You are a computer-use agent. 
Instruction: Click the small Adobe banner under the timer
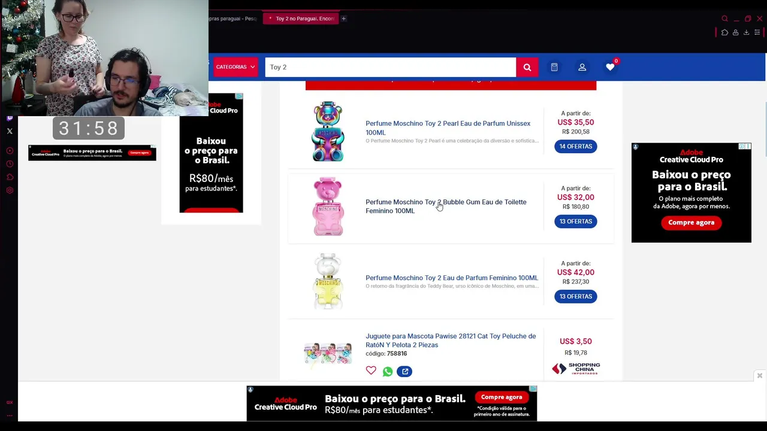point(92,153)
